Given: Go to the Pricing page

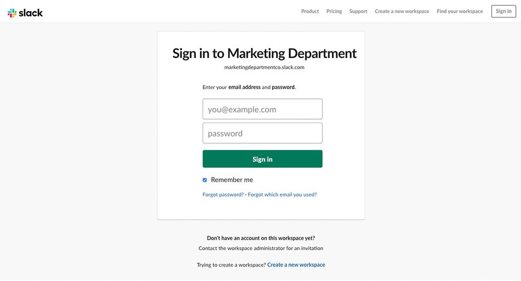Looking at the screenshot, I should (x=334, y=11).
